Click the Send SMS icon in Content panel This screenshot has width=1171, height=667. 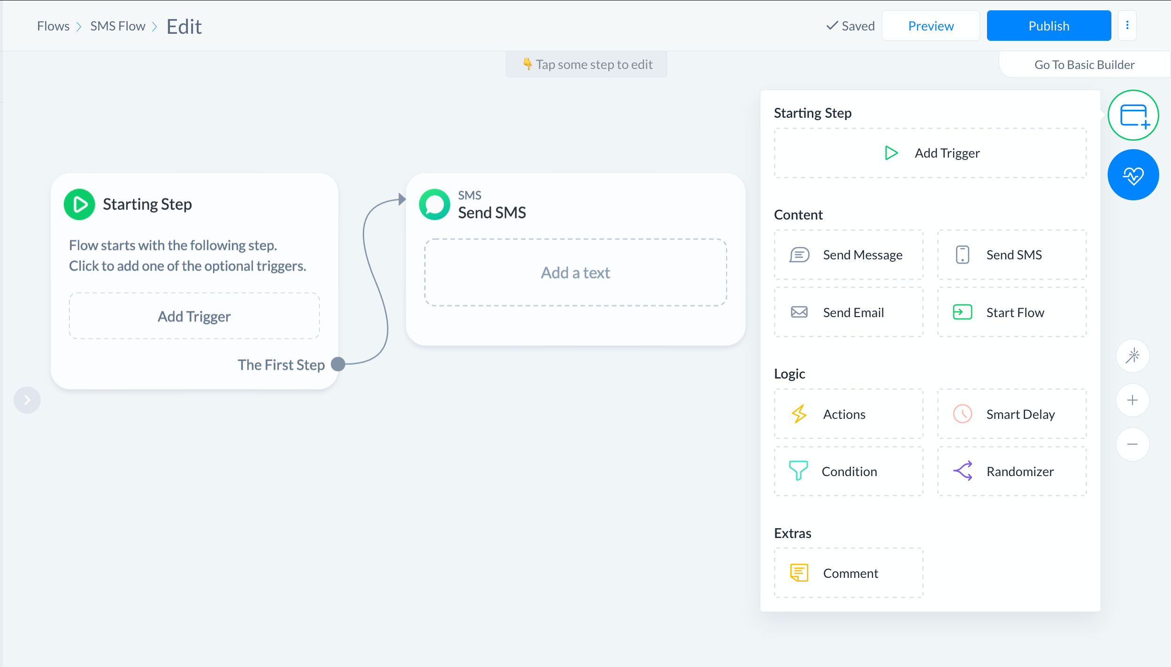click(964, 255)
